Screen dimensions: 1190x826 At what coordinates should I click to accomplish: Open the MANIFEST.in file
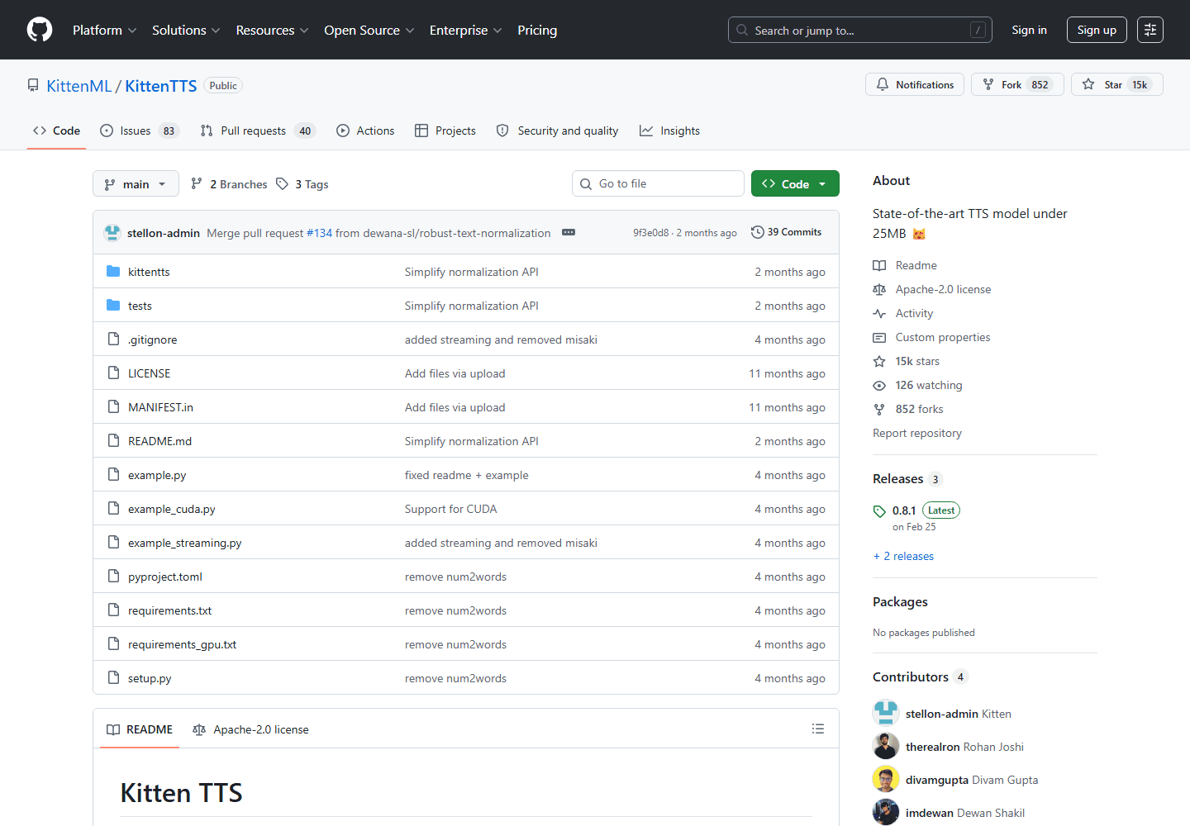[160, 407]
